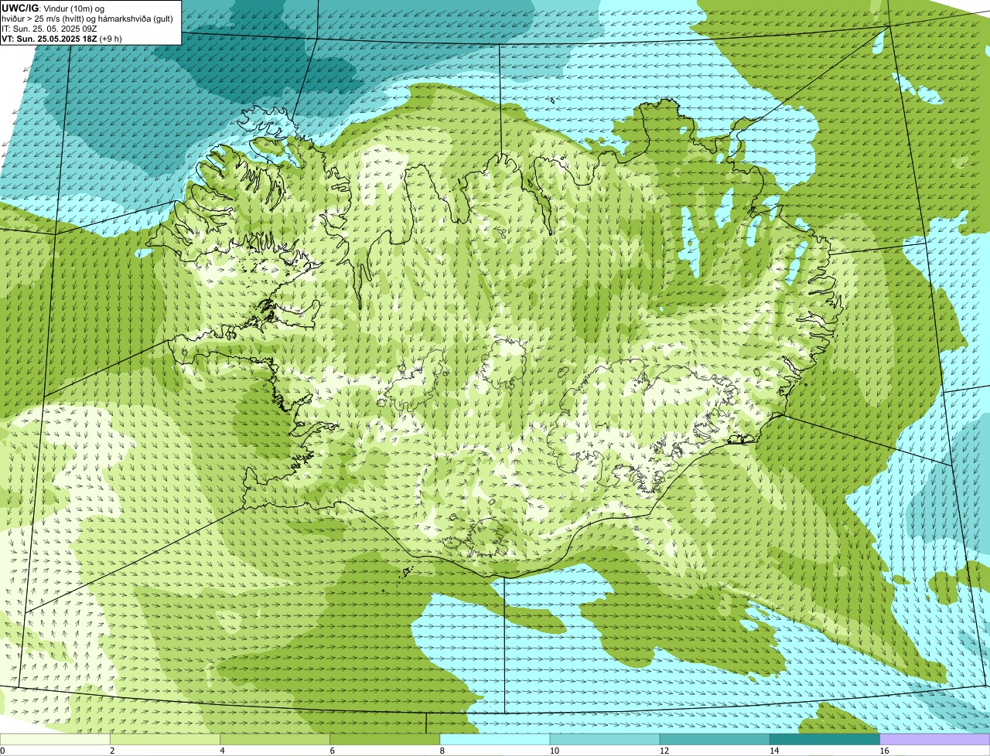The image size is (990, 756).
Task: Click the '14' label on the color scale
Action: [x=774, y=751]
